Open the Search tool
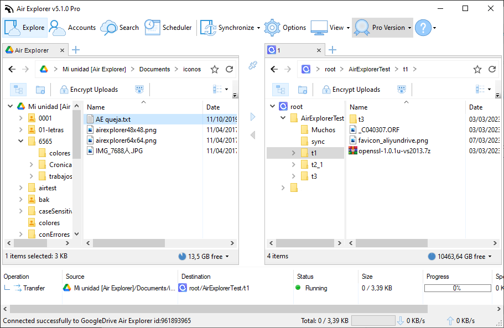Screen dimensions: 504x328 [119, 28]
